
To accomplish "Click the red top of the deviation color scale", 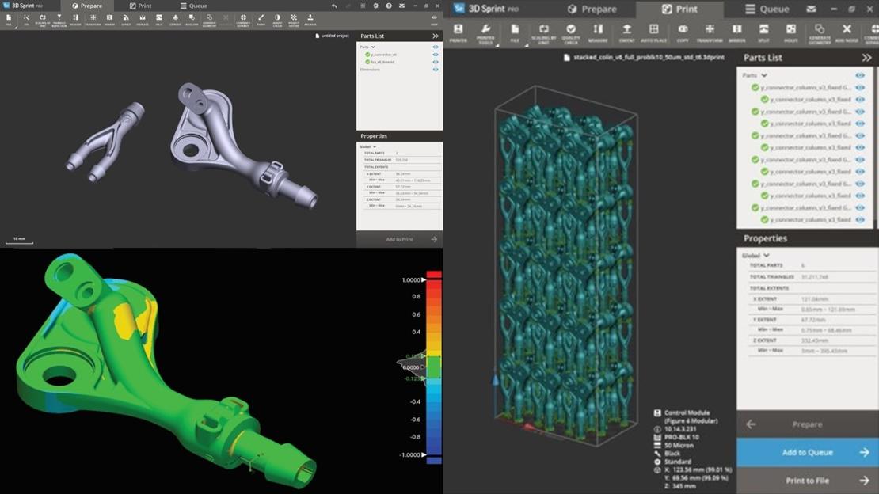I will pos(433,275).
